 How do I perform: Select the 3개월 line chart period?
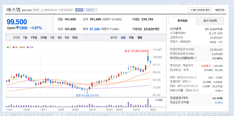point(44,38)
